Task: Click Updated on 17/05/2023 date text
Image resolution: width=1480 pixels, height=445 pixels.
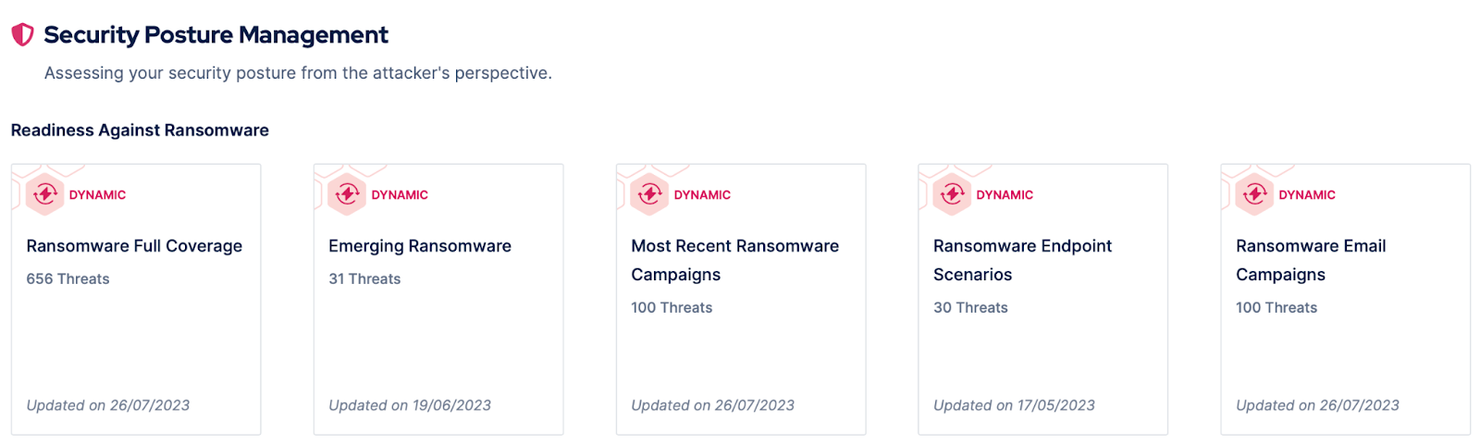Action: (x=1014, y=405)
